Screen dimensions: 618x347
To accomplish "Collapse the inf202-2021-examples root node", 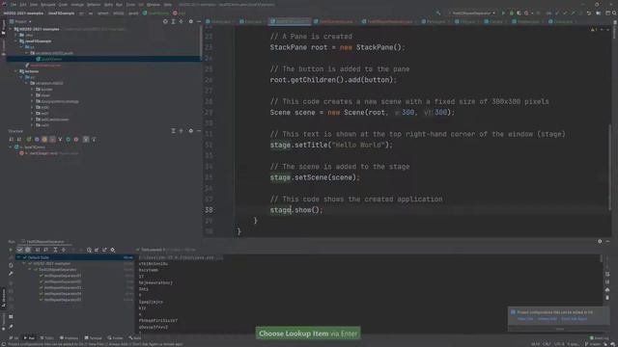I will [11, 29].
